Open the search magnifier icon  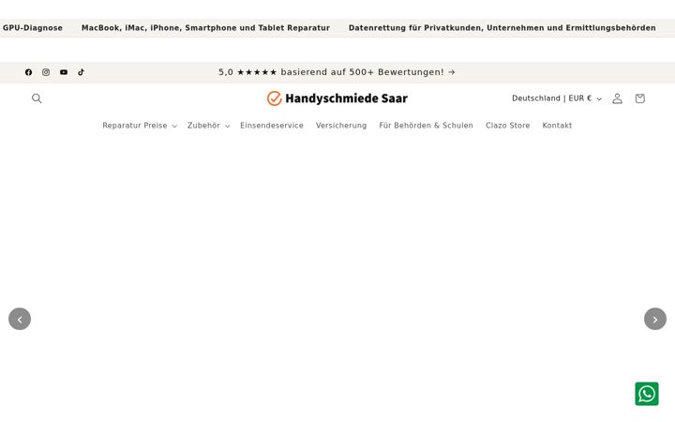point(37,98)
